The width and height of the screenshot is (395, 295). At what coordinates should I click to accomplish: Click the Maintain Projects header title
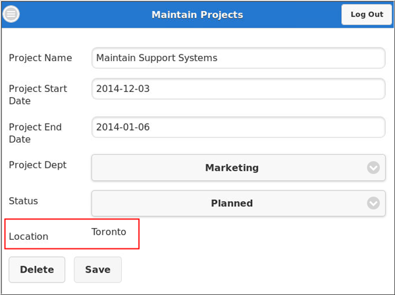(197, 14)
